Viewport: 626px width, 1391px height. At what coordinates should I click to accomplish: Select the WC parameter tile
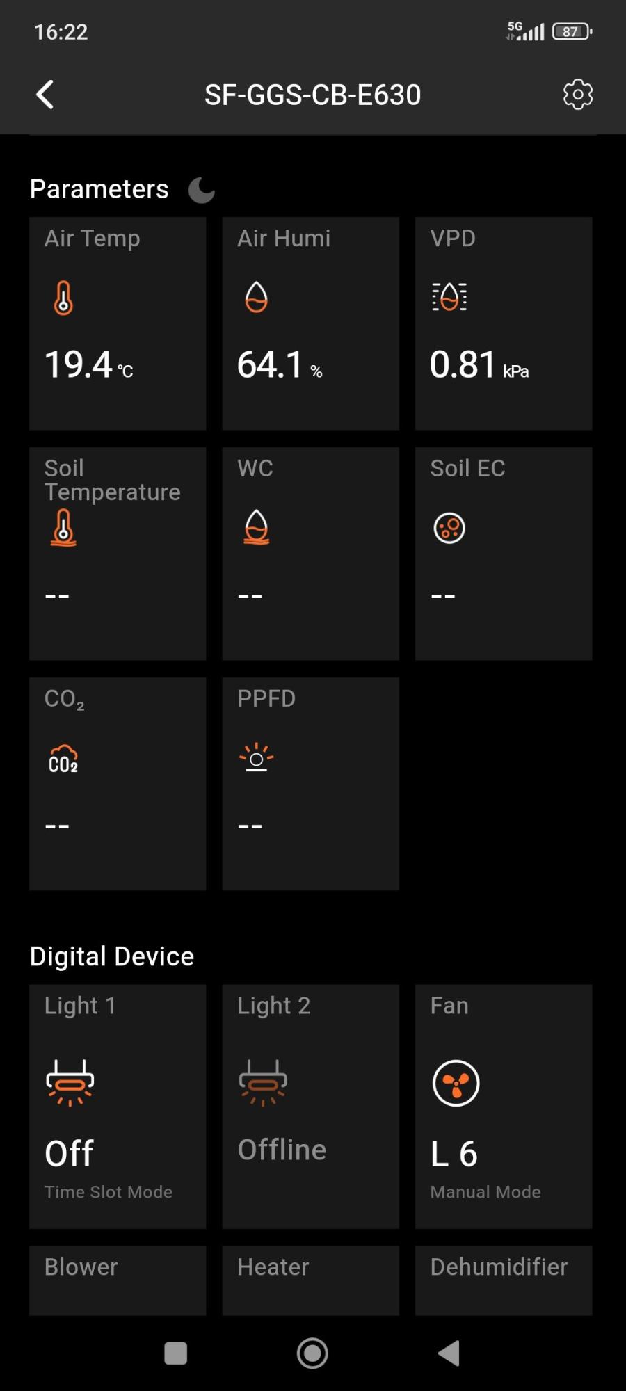pyautogui.click(x=310, y=554)
